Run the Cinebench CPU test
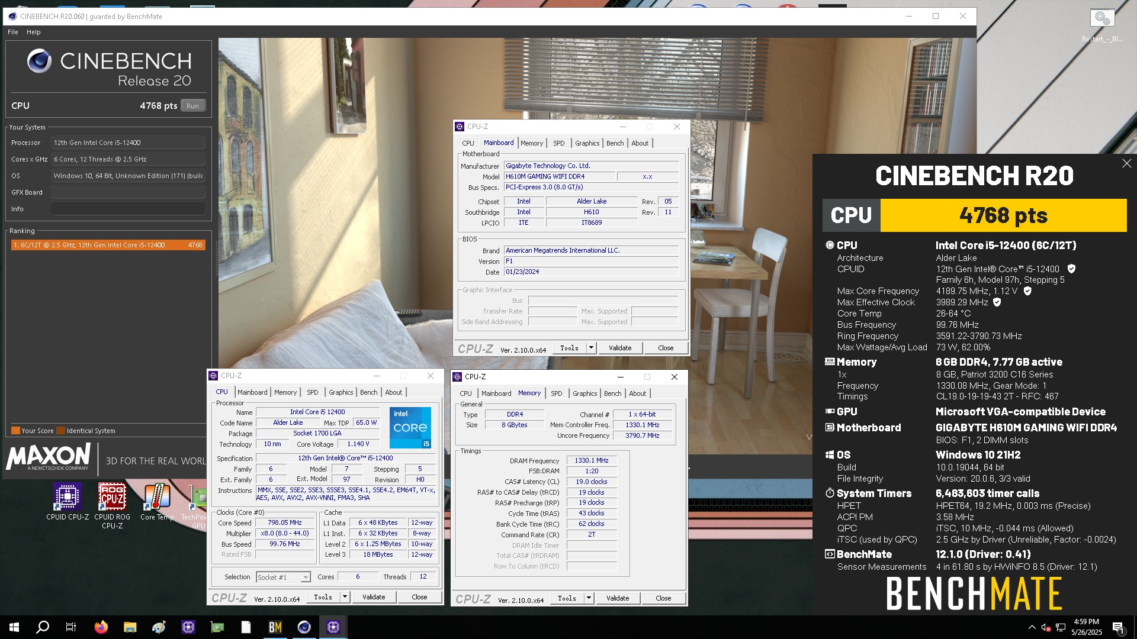 [x=192, y=106]
